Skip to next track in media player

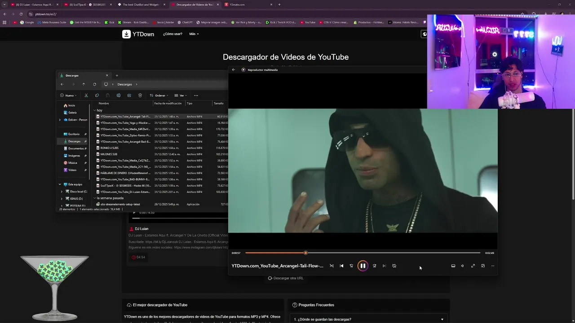[x=384, y=266]
